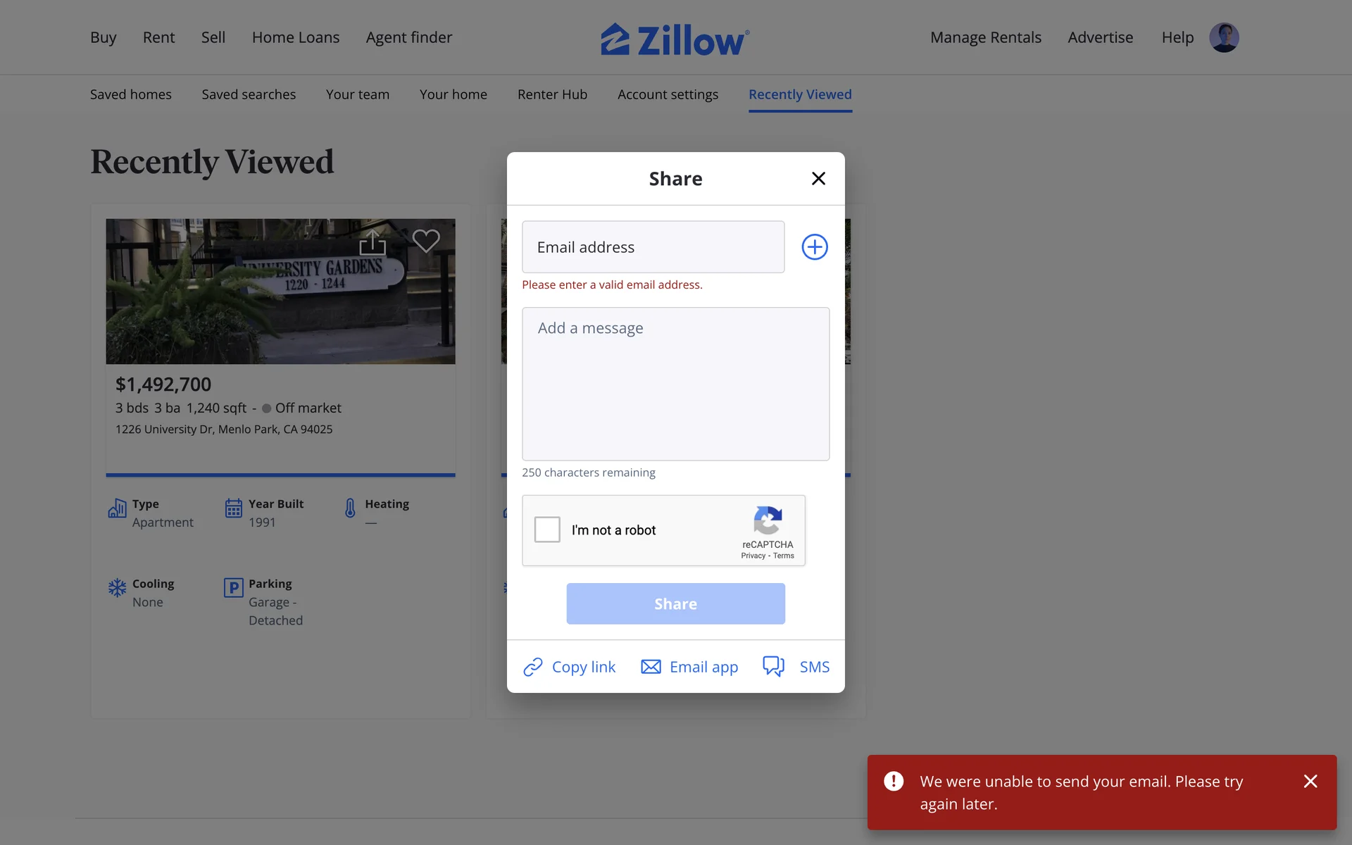
Task: Save the home with the heart icon
Action: [x=426, y=241]
